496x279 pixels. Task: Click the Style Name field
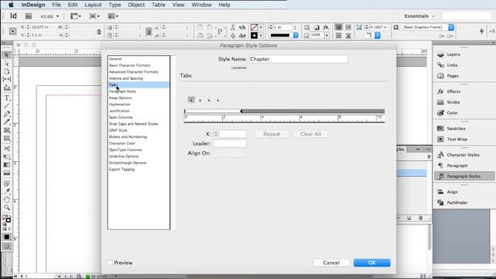click(298, 59)
